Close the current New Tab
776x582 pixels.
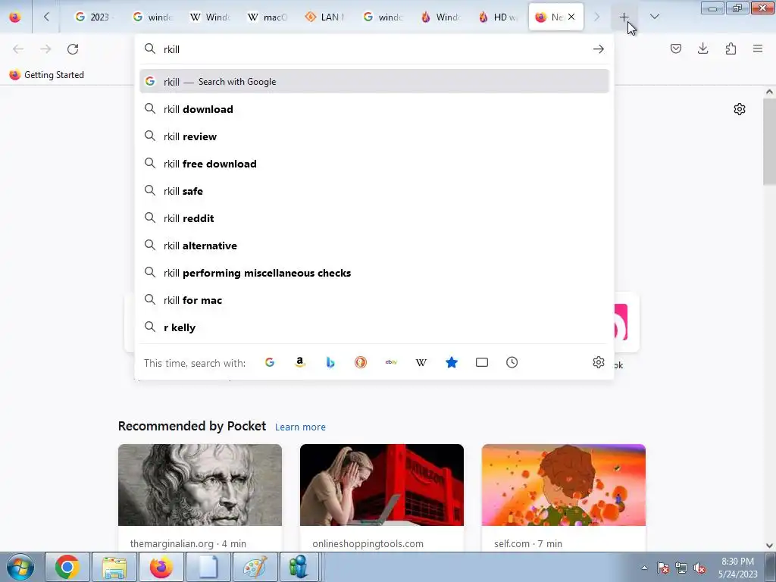coord(571,17)
